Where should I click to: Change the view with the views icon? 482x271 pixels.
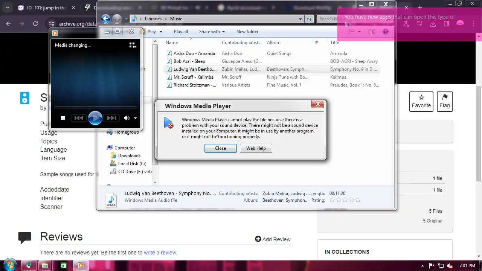pos(351,32)
